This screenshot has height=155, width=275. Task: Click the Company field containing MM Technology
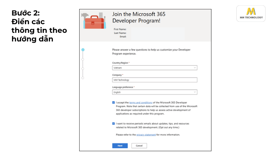coord(155,80)
